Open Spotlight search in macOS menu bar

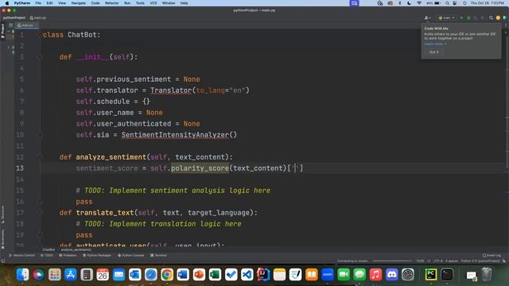coord(447,3)
